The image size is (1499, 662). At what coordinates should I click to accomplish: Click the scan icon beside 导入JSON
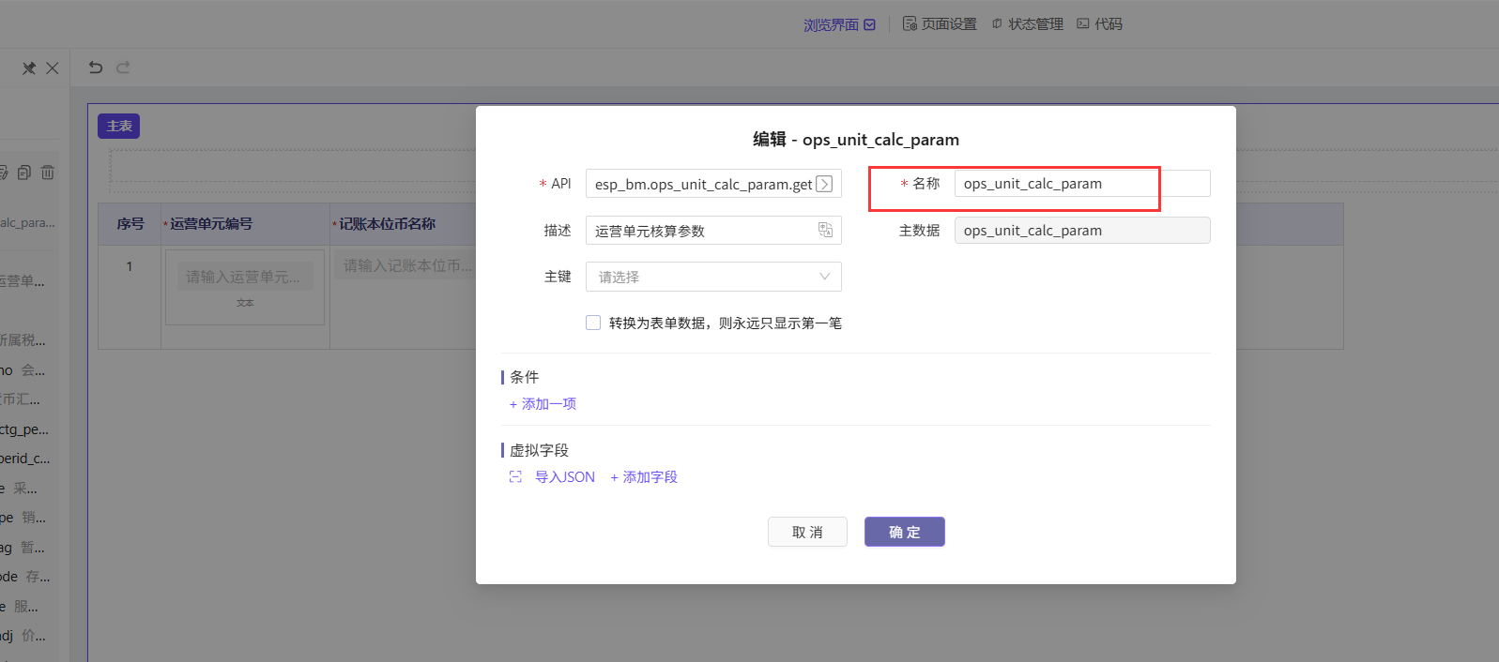pyautogui.click(x=515, y=477)
